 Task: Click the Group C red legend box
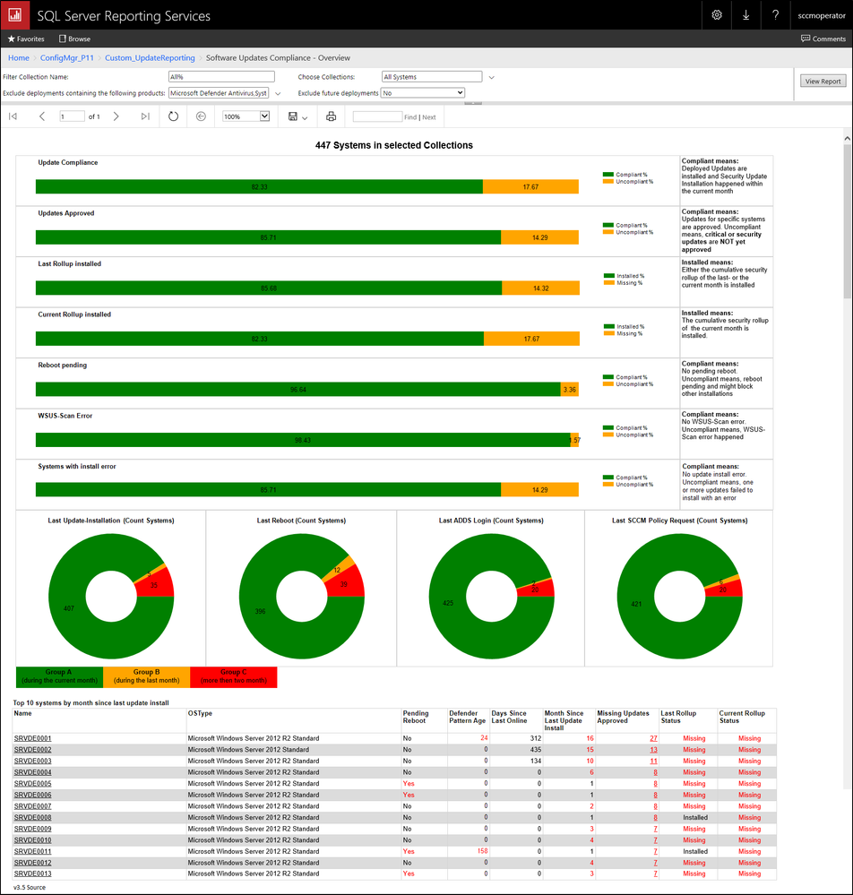[234, 676]
